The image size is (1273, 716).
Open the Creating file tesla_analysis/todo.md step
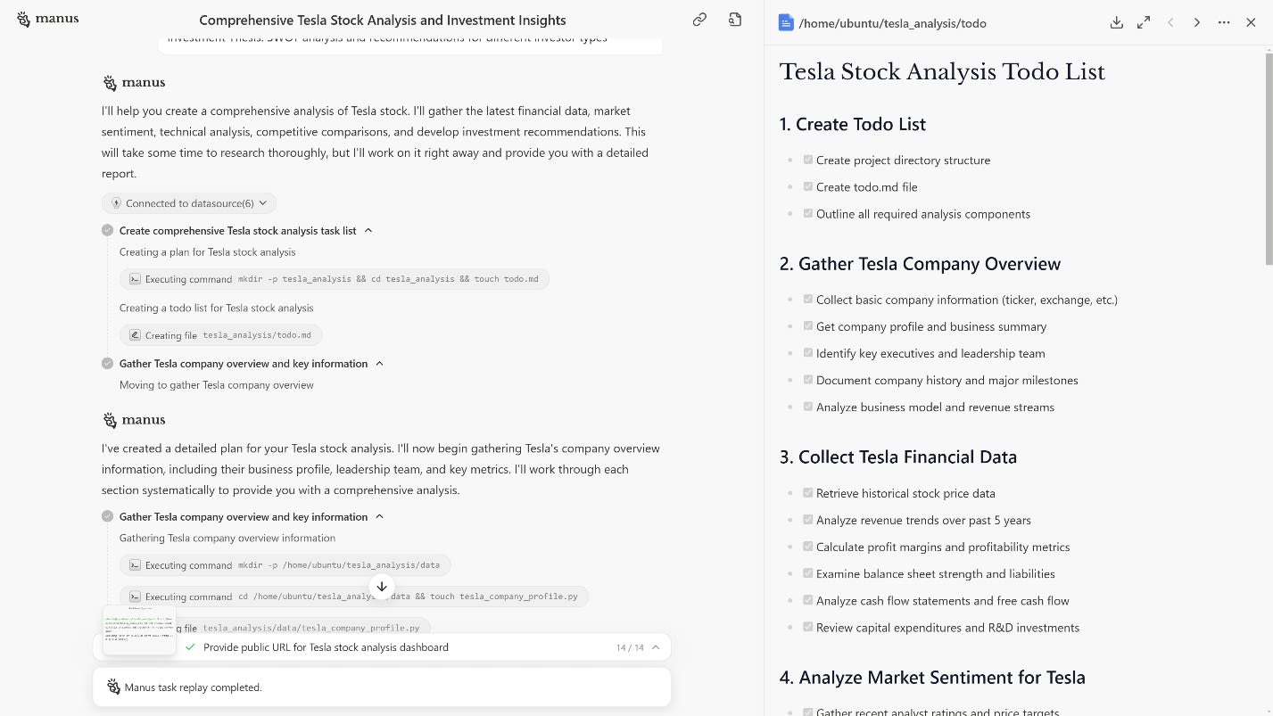pos(221,335)
